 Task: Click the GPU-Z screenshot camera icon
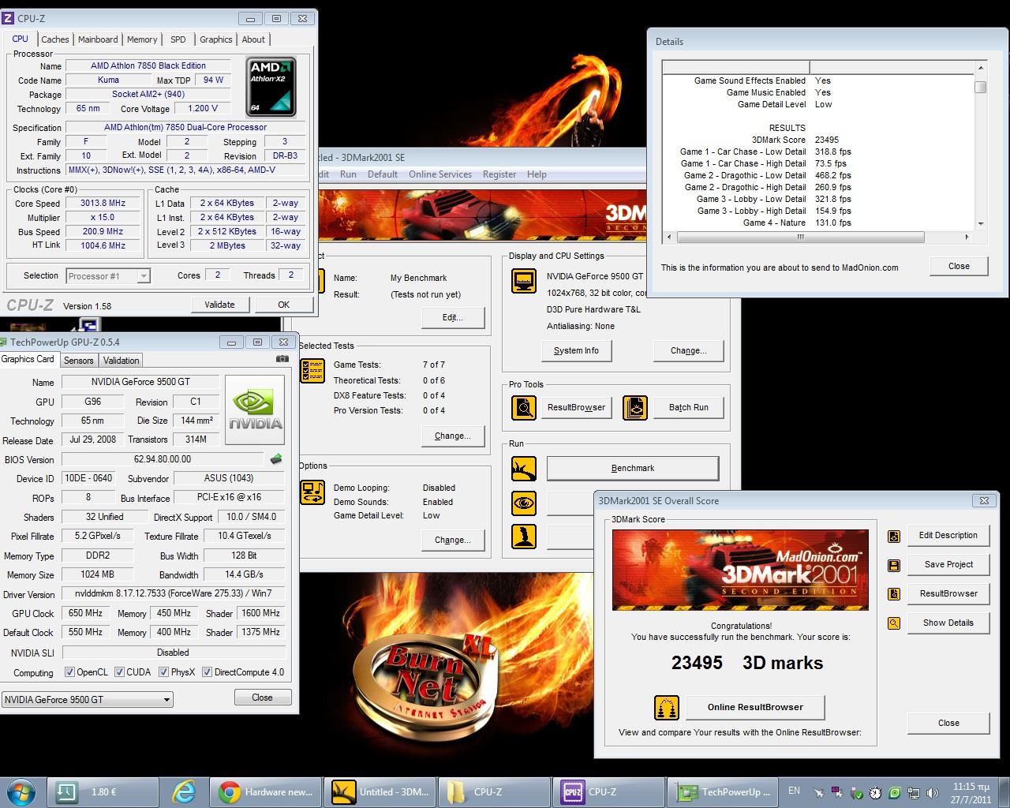point(282,359)
